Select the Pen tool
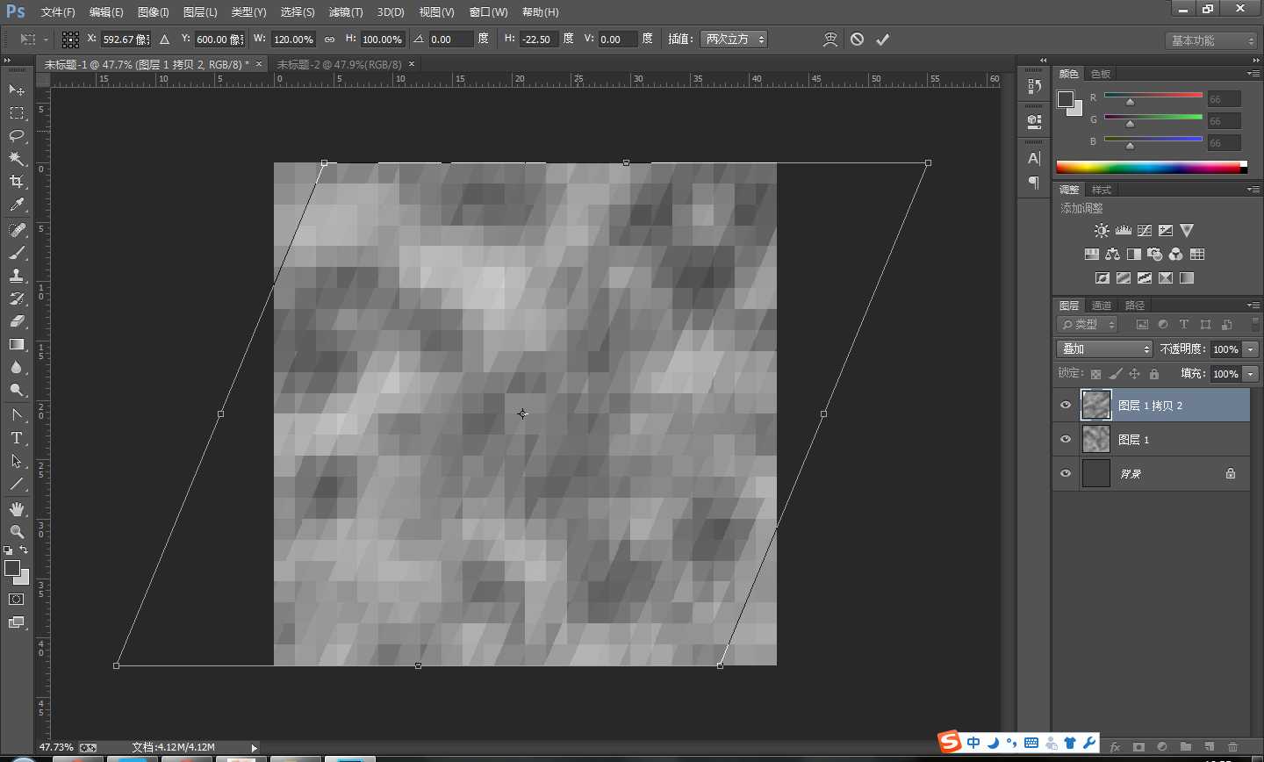1264x762 pixels. (17, 415)
